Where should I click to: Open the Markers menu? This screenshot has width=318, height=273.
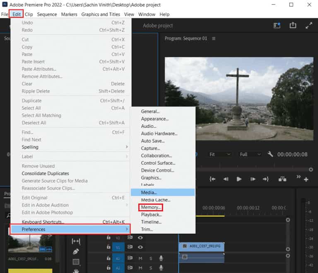click(69, 14)
